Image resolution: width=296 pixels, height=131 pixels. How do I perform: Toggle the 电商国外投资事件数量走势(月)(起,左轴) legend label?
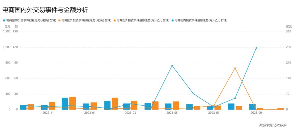[x=86, y=20]
